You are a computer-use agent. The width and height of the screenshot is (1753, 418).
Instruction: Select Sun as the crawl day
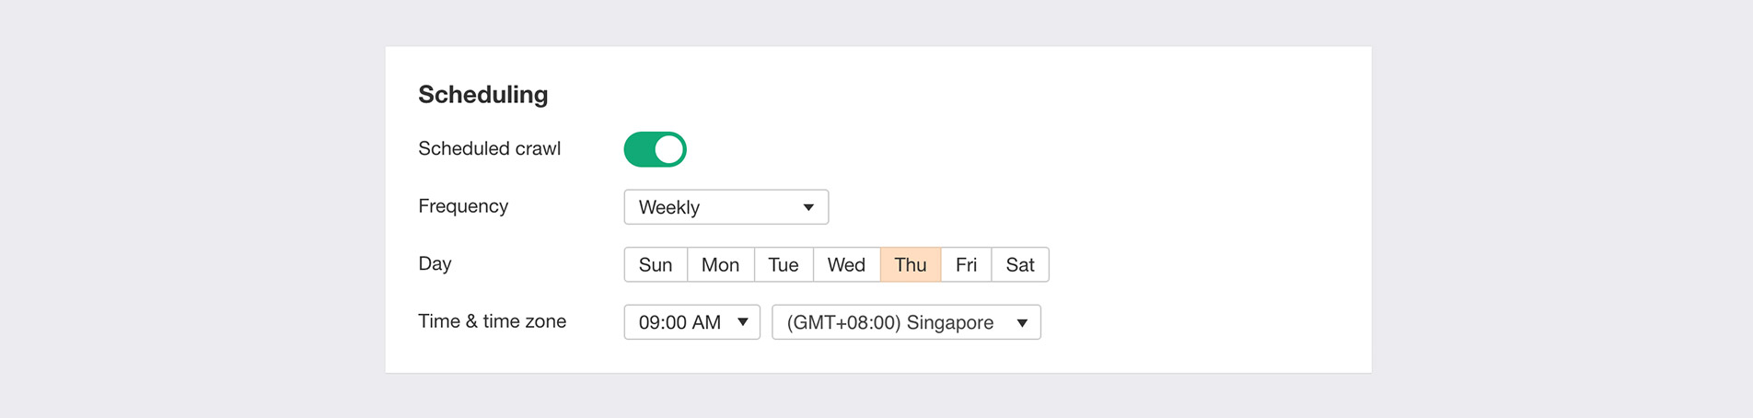point(656,265)
